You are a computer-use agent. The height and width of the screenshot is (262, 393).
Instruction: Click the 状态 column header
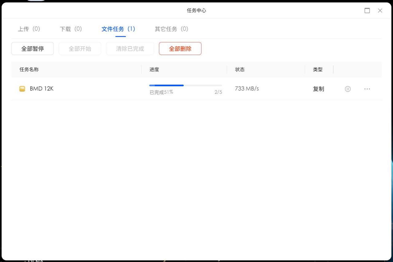pyautogui.click(x=240, y=69)
